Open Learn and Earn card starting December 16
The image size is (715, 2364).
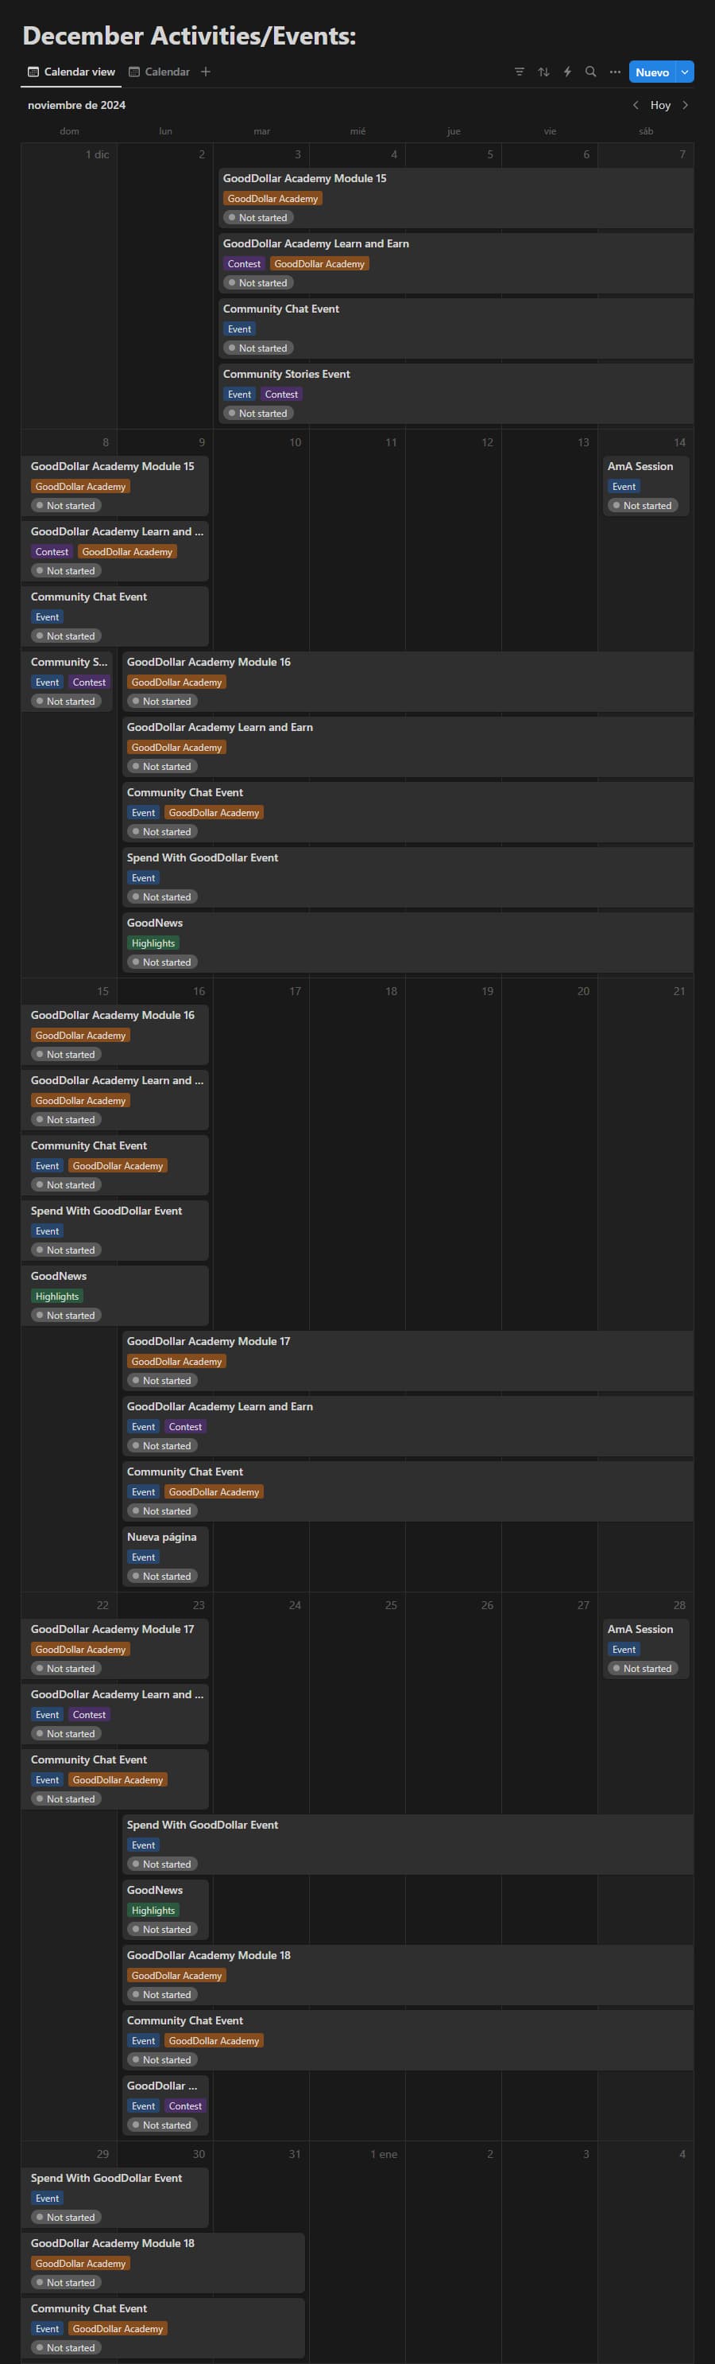[408, 1425]
